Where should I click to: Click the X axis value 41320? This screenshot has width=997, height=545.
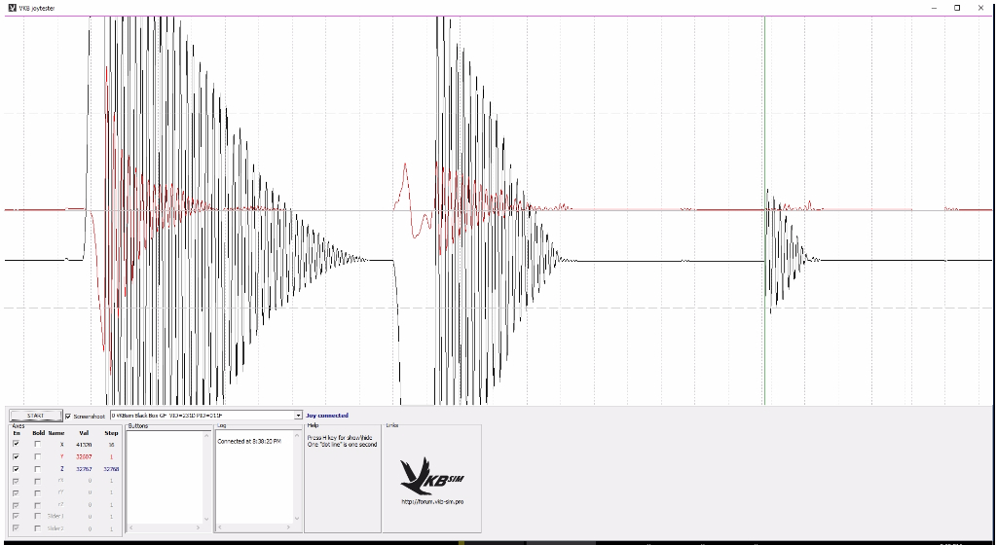click(x=84, y=444)
